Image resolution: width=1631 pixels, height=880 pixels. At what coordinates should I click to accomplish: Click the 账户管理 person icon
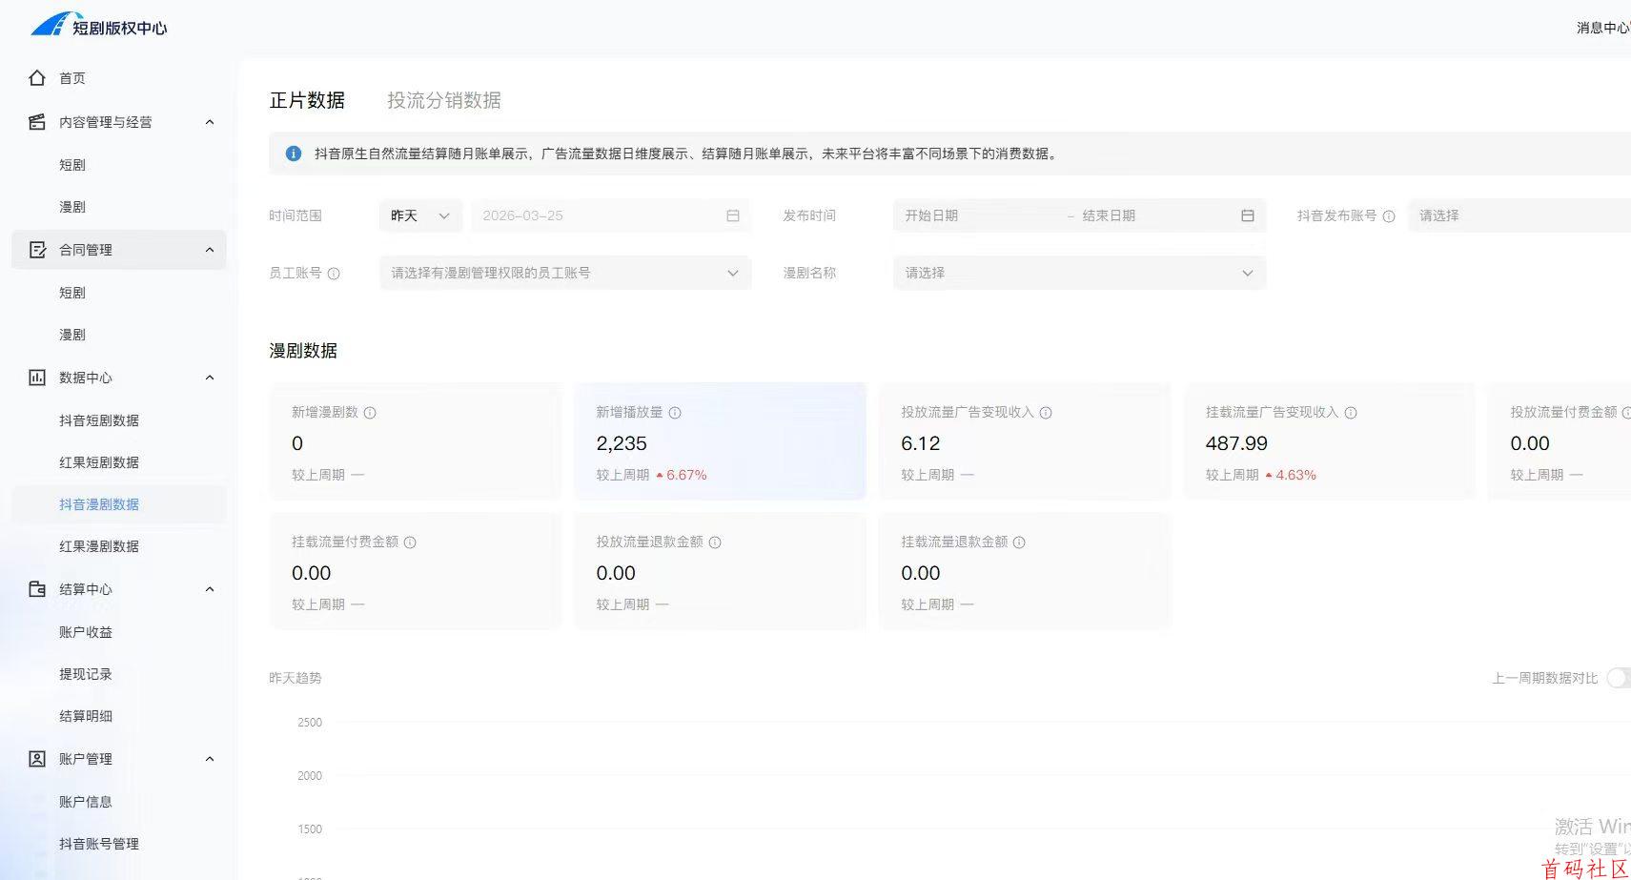(x=37, y=759)
